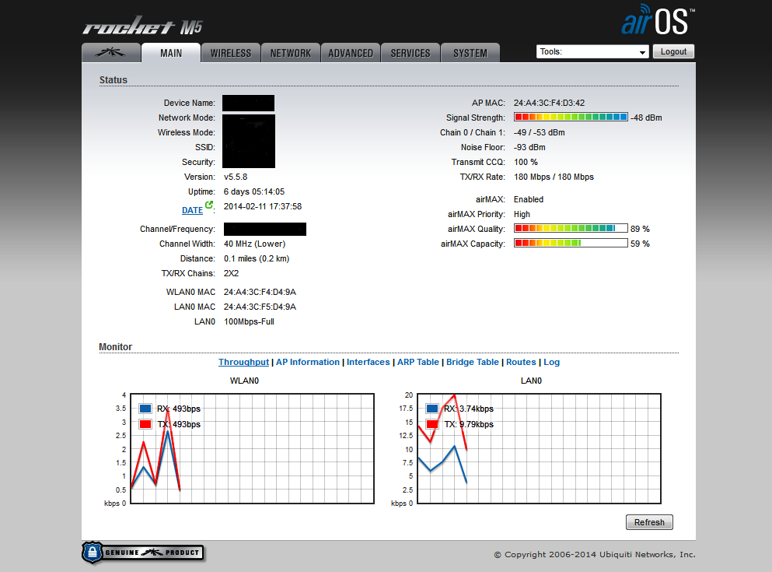View the Interfaces monitor link
This screenshot has width=772, height=572.
(369, 362)
